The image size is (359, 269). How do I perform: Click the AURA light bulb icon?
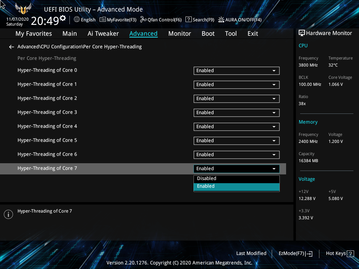[221, 20]
